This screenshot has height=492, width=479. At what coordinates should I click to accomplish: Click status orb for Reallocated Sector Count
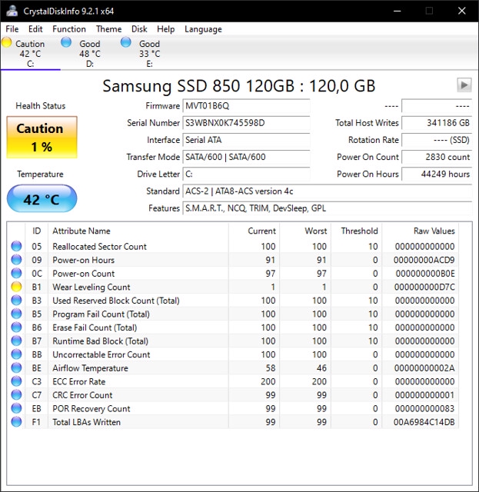point(16,246)
